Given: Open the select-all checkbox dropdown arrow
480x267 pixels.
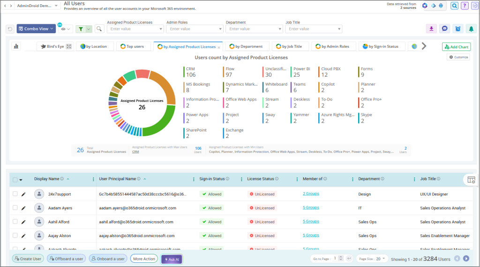Looking at the screenshot, I should click(x=21, y=180).
